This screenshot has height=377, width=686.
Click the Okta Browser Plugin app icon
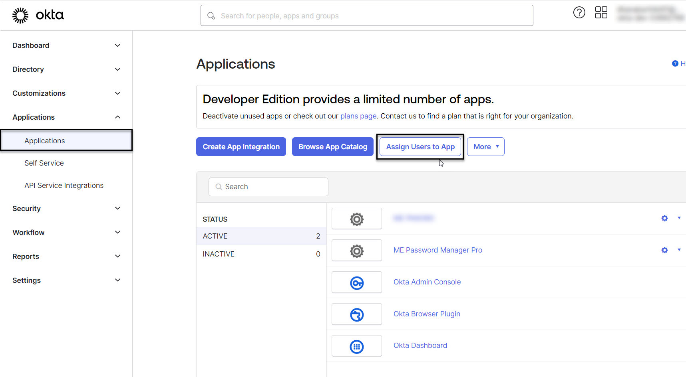tap(356, 315)
